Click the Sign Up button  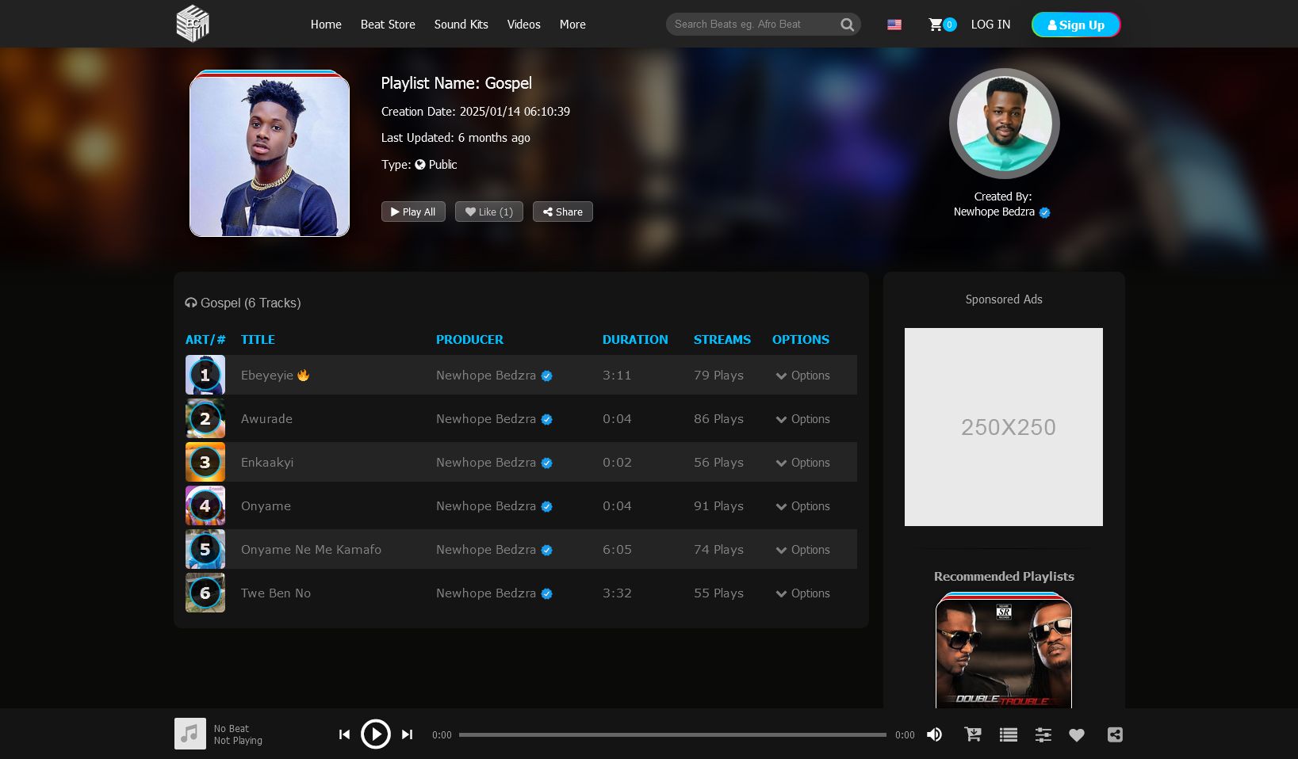[1075, 25]
